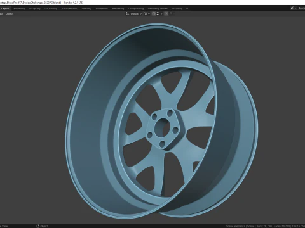The height and width of the screenshot is (228, 305).
Task: Click the Verts count in status bar
Action: click(264, 226)
